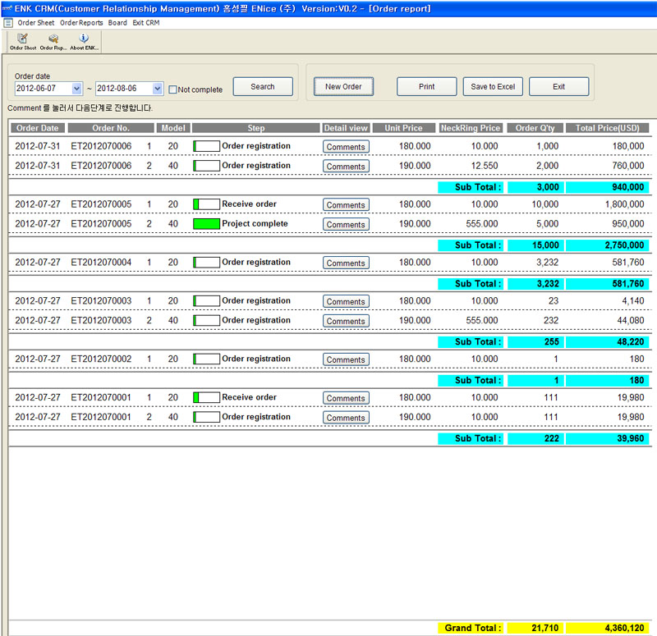This screenshot has width=657, height=636.
Task: Click the Search button
Action: pos(263,87)
